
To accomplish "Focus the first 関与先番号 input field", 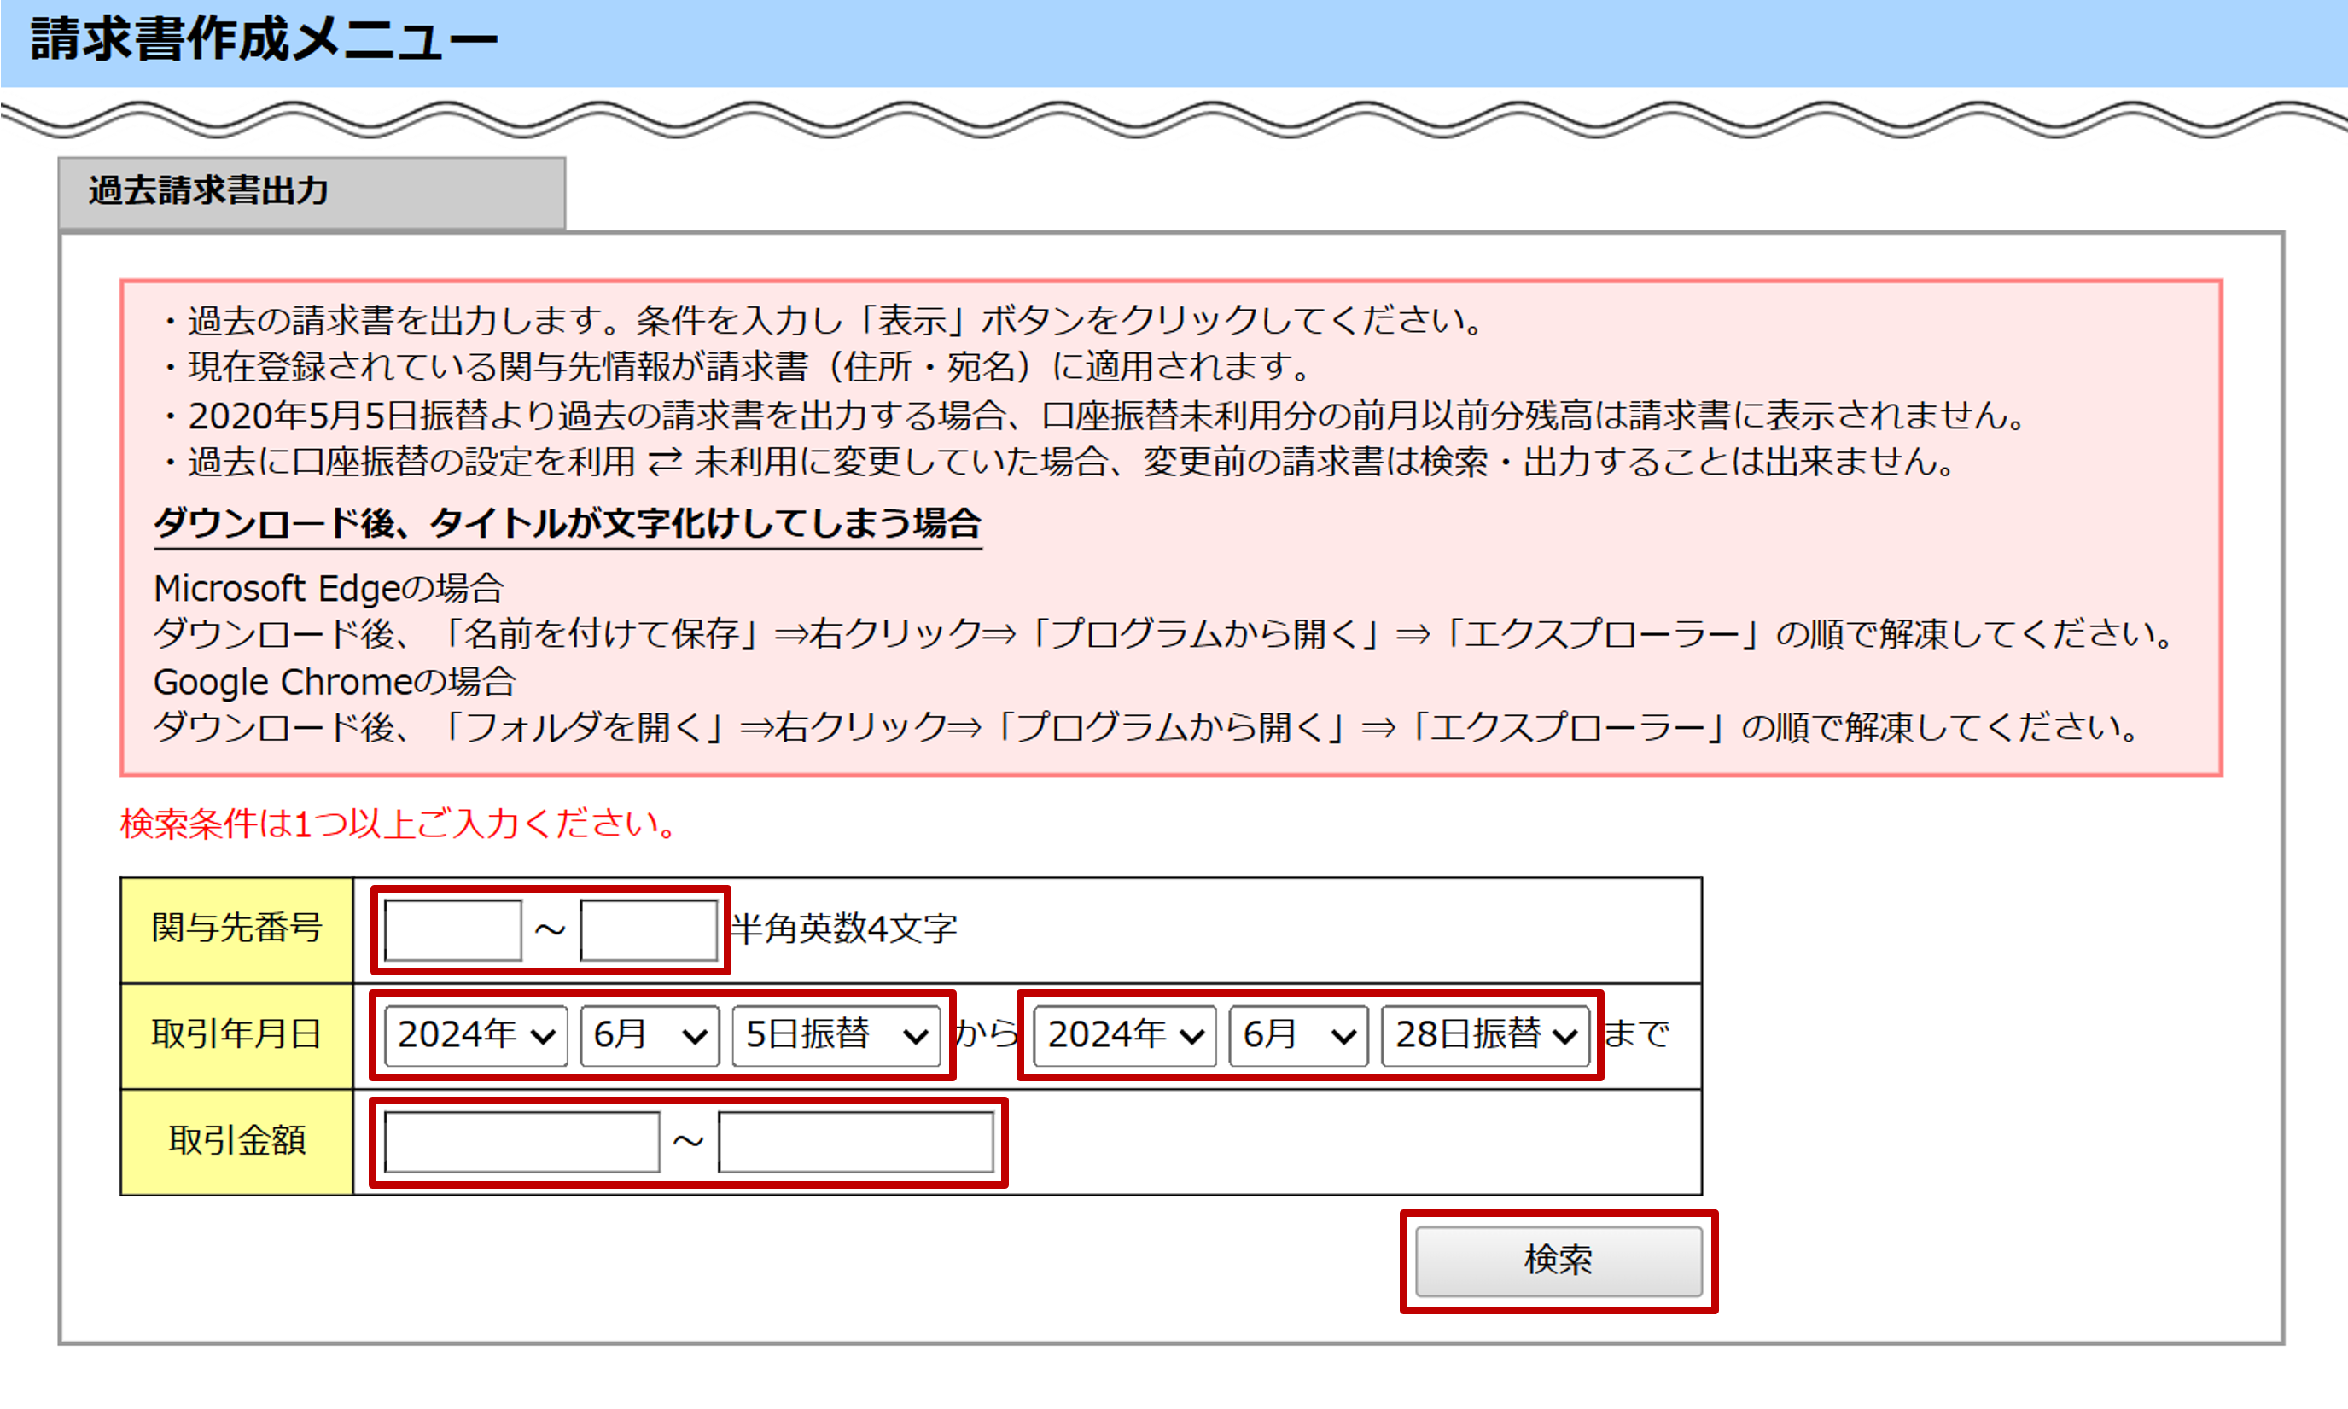I will tap(453, 929).
